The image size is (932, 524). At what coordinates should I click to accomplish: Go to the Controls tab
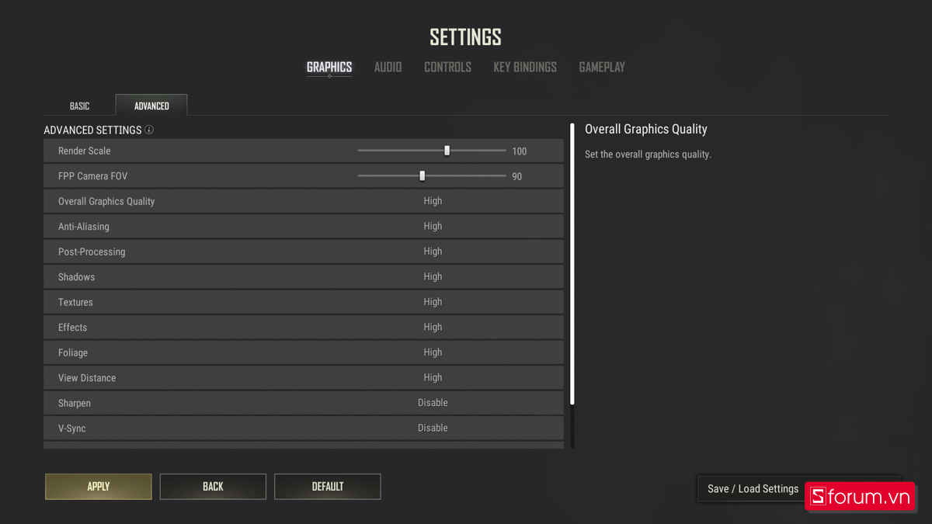pos(447,68)
